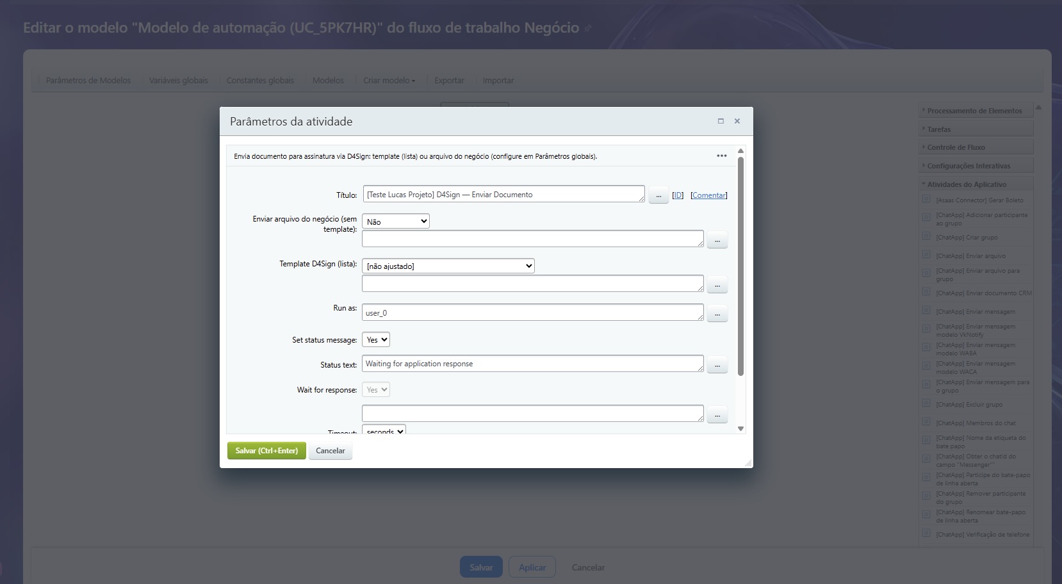This screenshot has width=1062, height=584.
Task: Click the icon beside ChatApp Adicionar participante ao grupo
Action: (926, 218)
